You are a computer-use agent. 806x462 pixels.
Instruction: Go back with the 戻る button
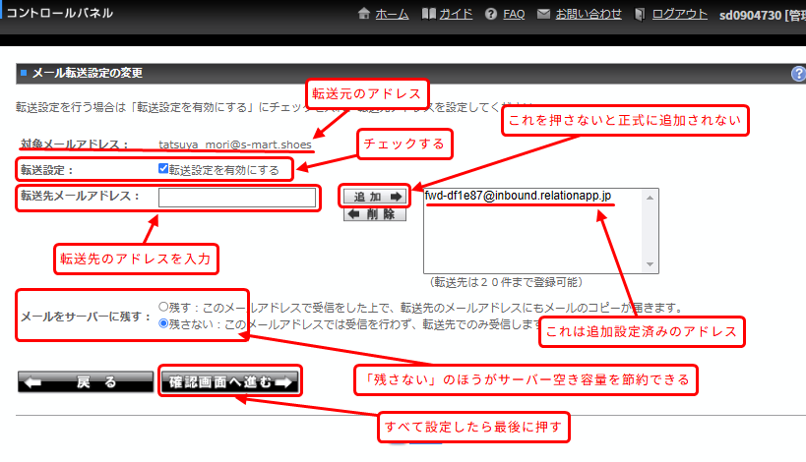(85, 382)
